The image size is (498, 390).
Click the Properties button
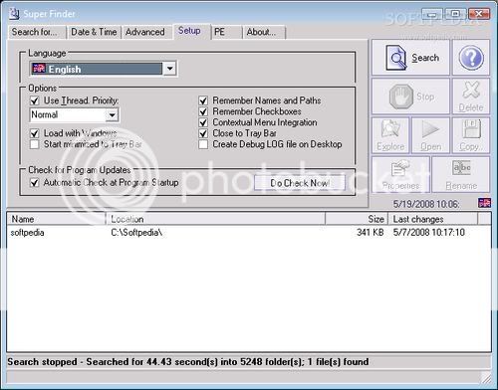pos(400,175)
